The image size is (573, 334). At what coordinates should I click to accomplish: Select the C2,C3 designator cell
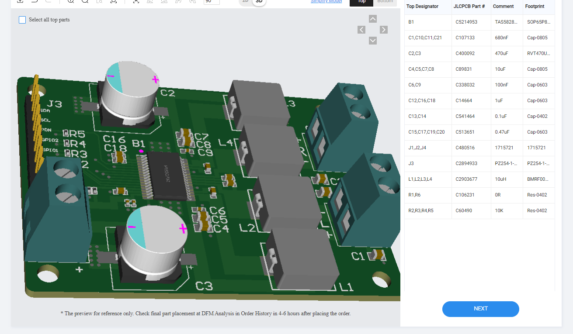coord(428,53)
